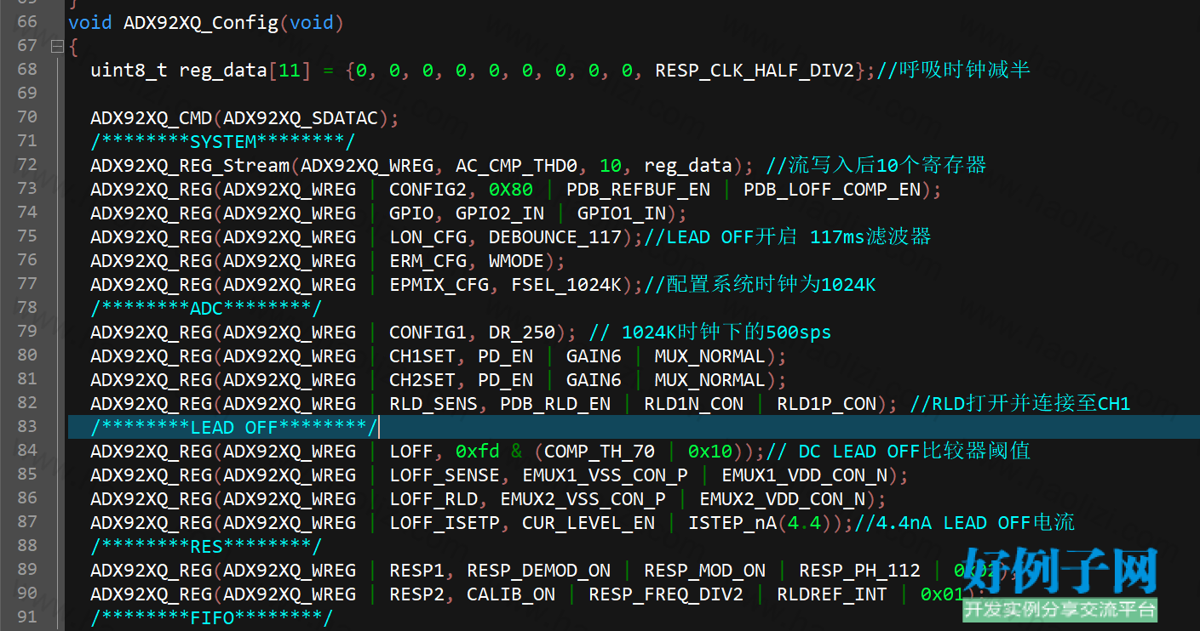Click RLD_SENS register name
The width and height of the screenshot is (1200, 631).
(x=433, y=403)
